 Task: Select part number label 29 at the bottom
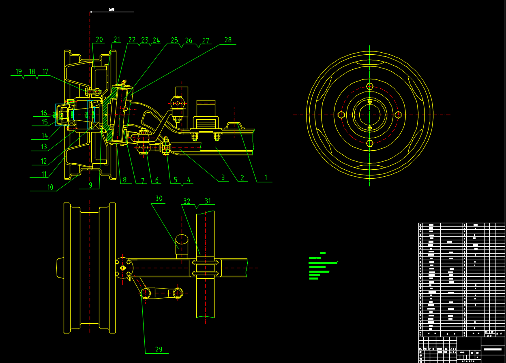pos(159,349)
